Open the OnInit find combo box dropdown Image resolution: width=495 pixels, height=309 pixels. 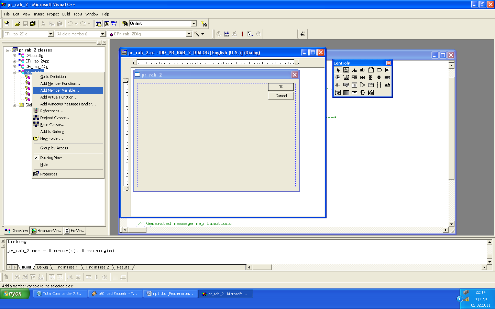[x=194, y=24]
